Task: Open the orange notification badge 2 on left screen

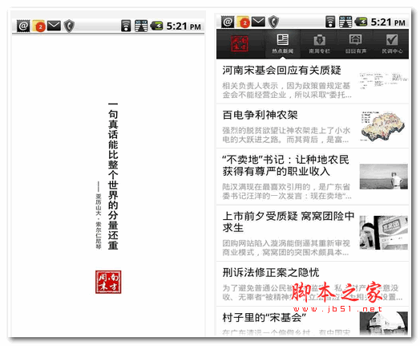Action: click(38, 26)
